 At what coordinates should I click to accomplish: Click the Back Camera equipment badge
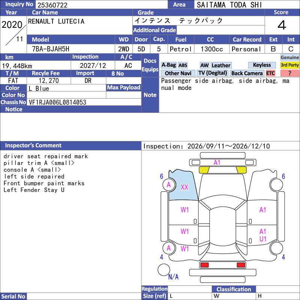click(x=247, y=73)
